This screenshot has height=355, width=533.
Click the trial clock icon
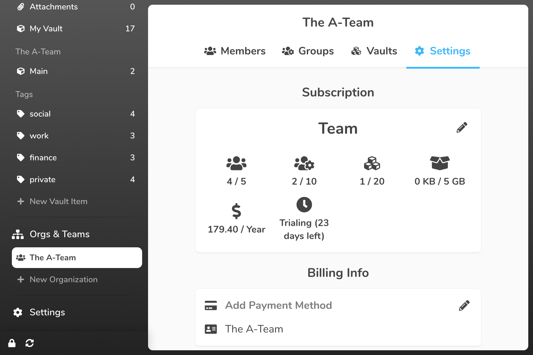tap(304, 204)
